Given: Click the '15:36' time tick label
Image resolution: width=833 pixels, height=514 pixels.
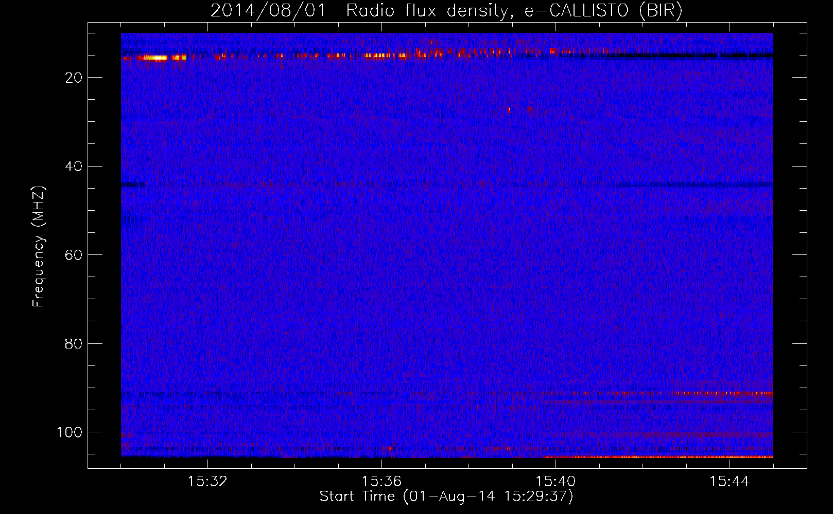Looking at the screenshot, I should coord(381,482).
